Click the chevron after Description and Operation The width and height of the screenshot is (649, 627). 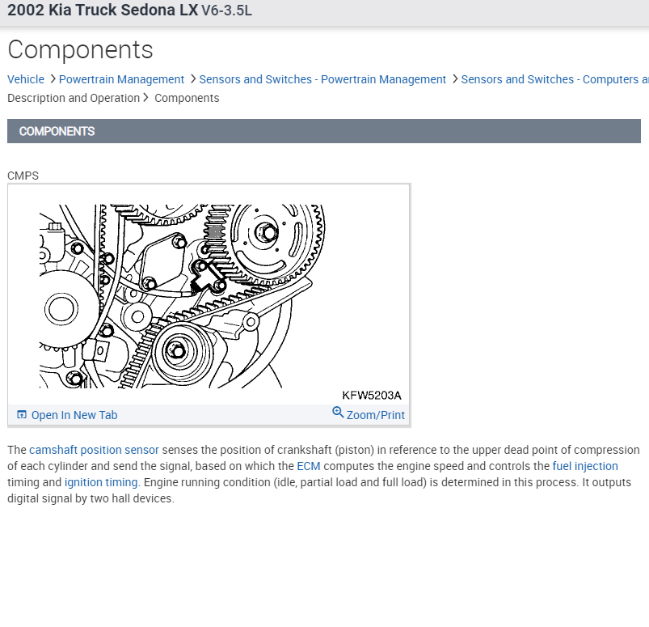pyautogui.click(x=145, y=97)
